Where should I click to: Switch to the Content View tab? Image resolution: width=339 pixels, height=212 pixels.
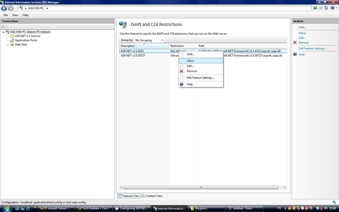tap(153, 196)
